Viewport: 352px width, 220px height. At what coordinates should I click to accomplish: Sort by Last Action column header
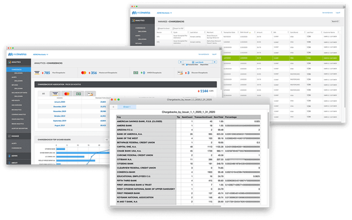coord(194,32)
